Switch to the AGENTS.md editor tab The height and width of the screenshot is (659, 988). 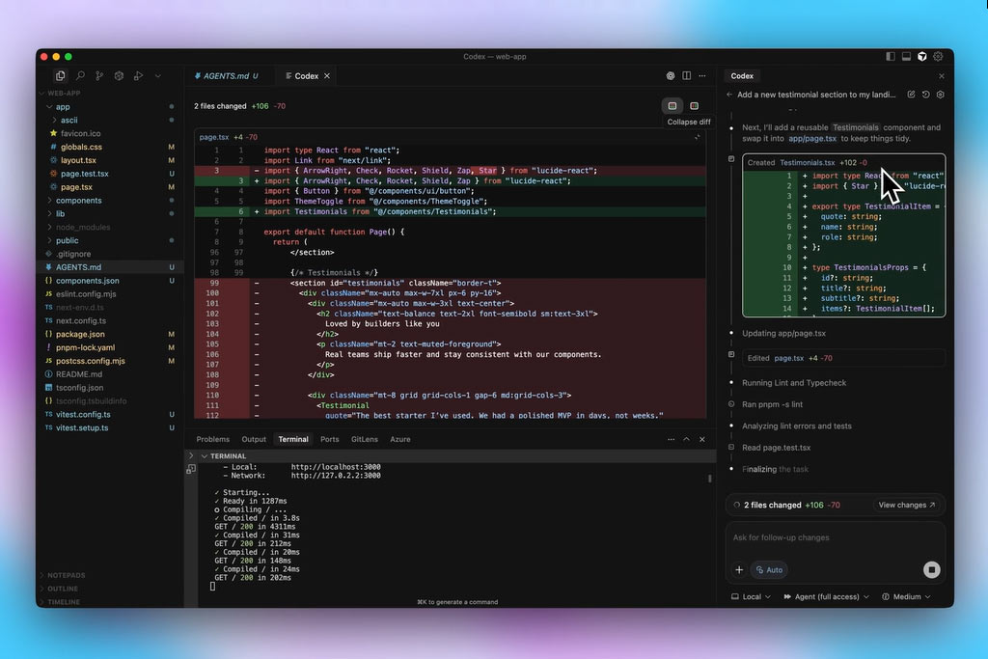pos(225,75)
